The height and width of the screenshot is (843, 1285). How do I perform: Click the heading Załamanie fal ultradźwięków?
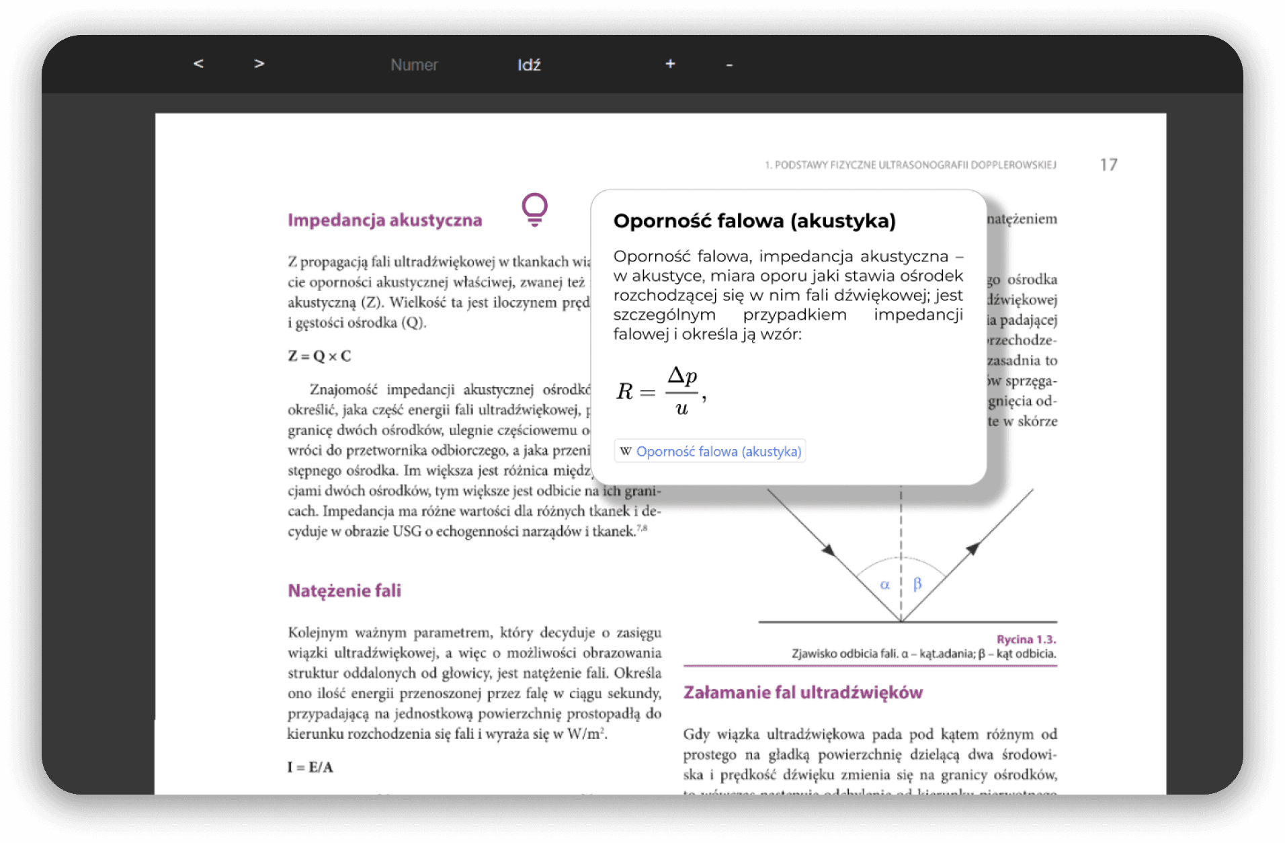(x=803, y=692)
